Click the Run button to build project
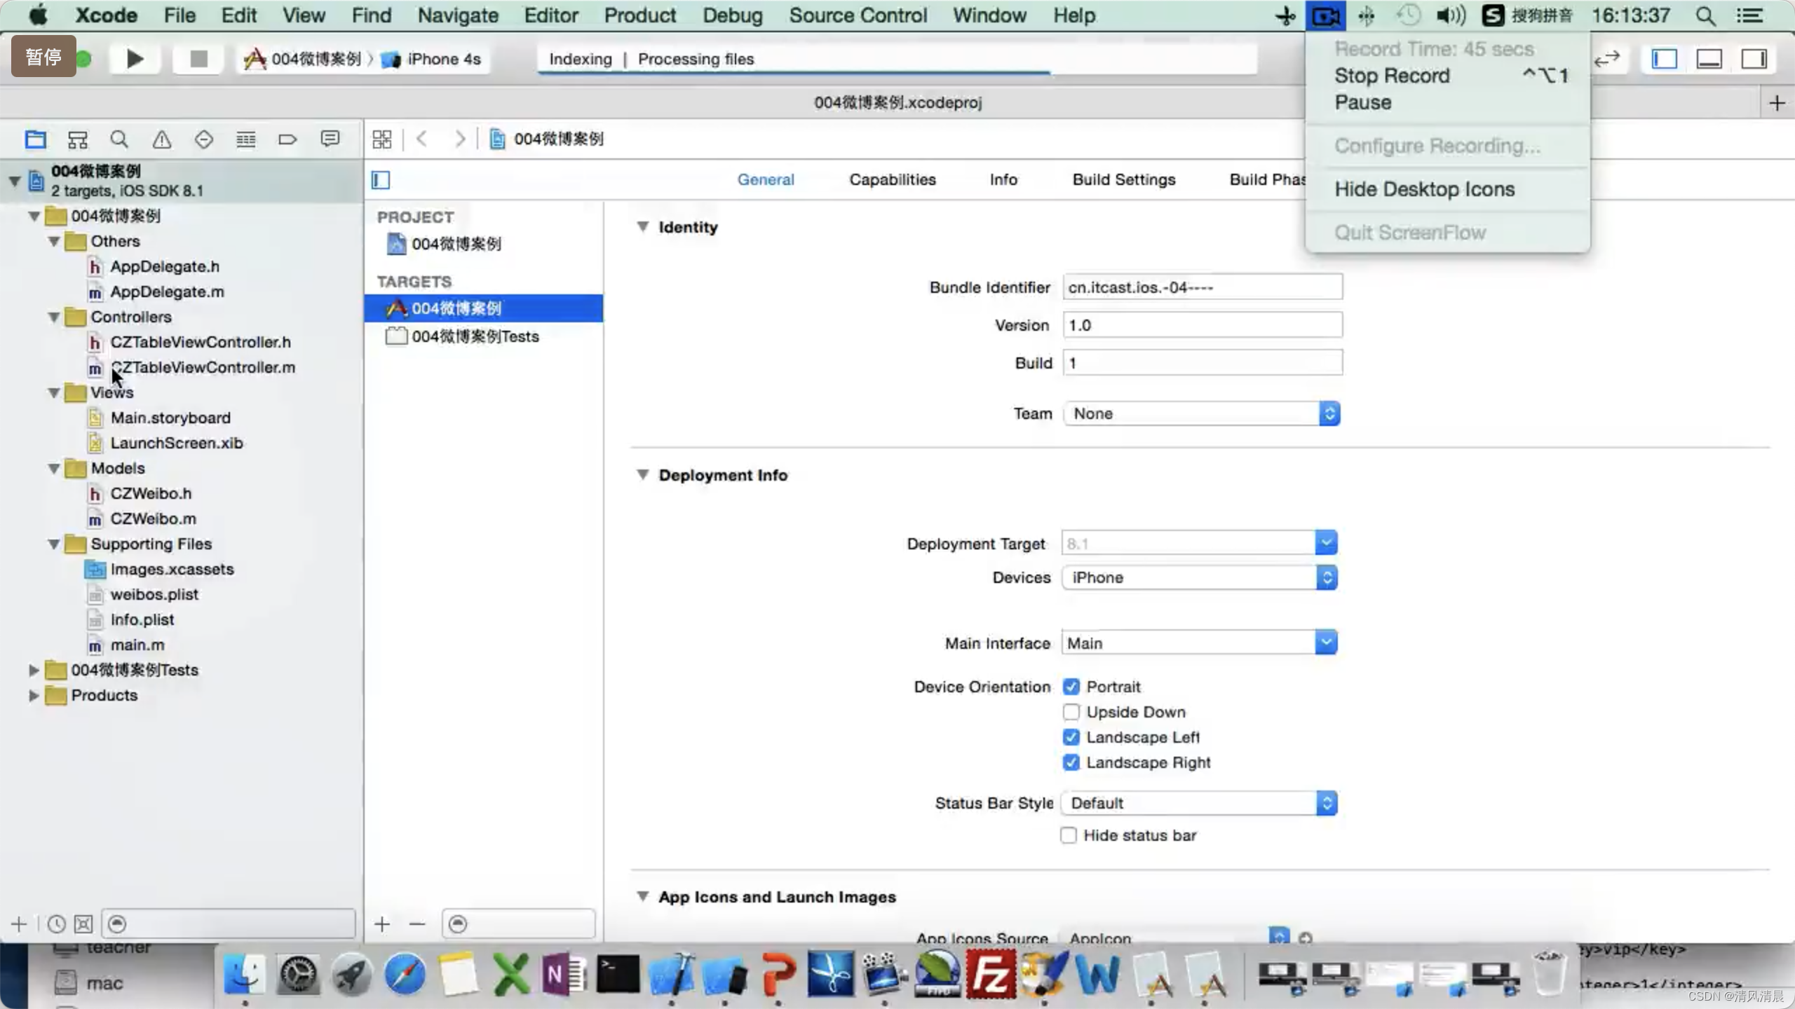Screen dimensions: 1795x1009 pyautogui.click(x=135, y=58)
